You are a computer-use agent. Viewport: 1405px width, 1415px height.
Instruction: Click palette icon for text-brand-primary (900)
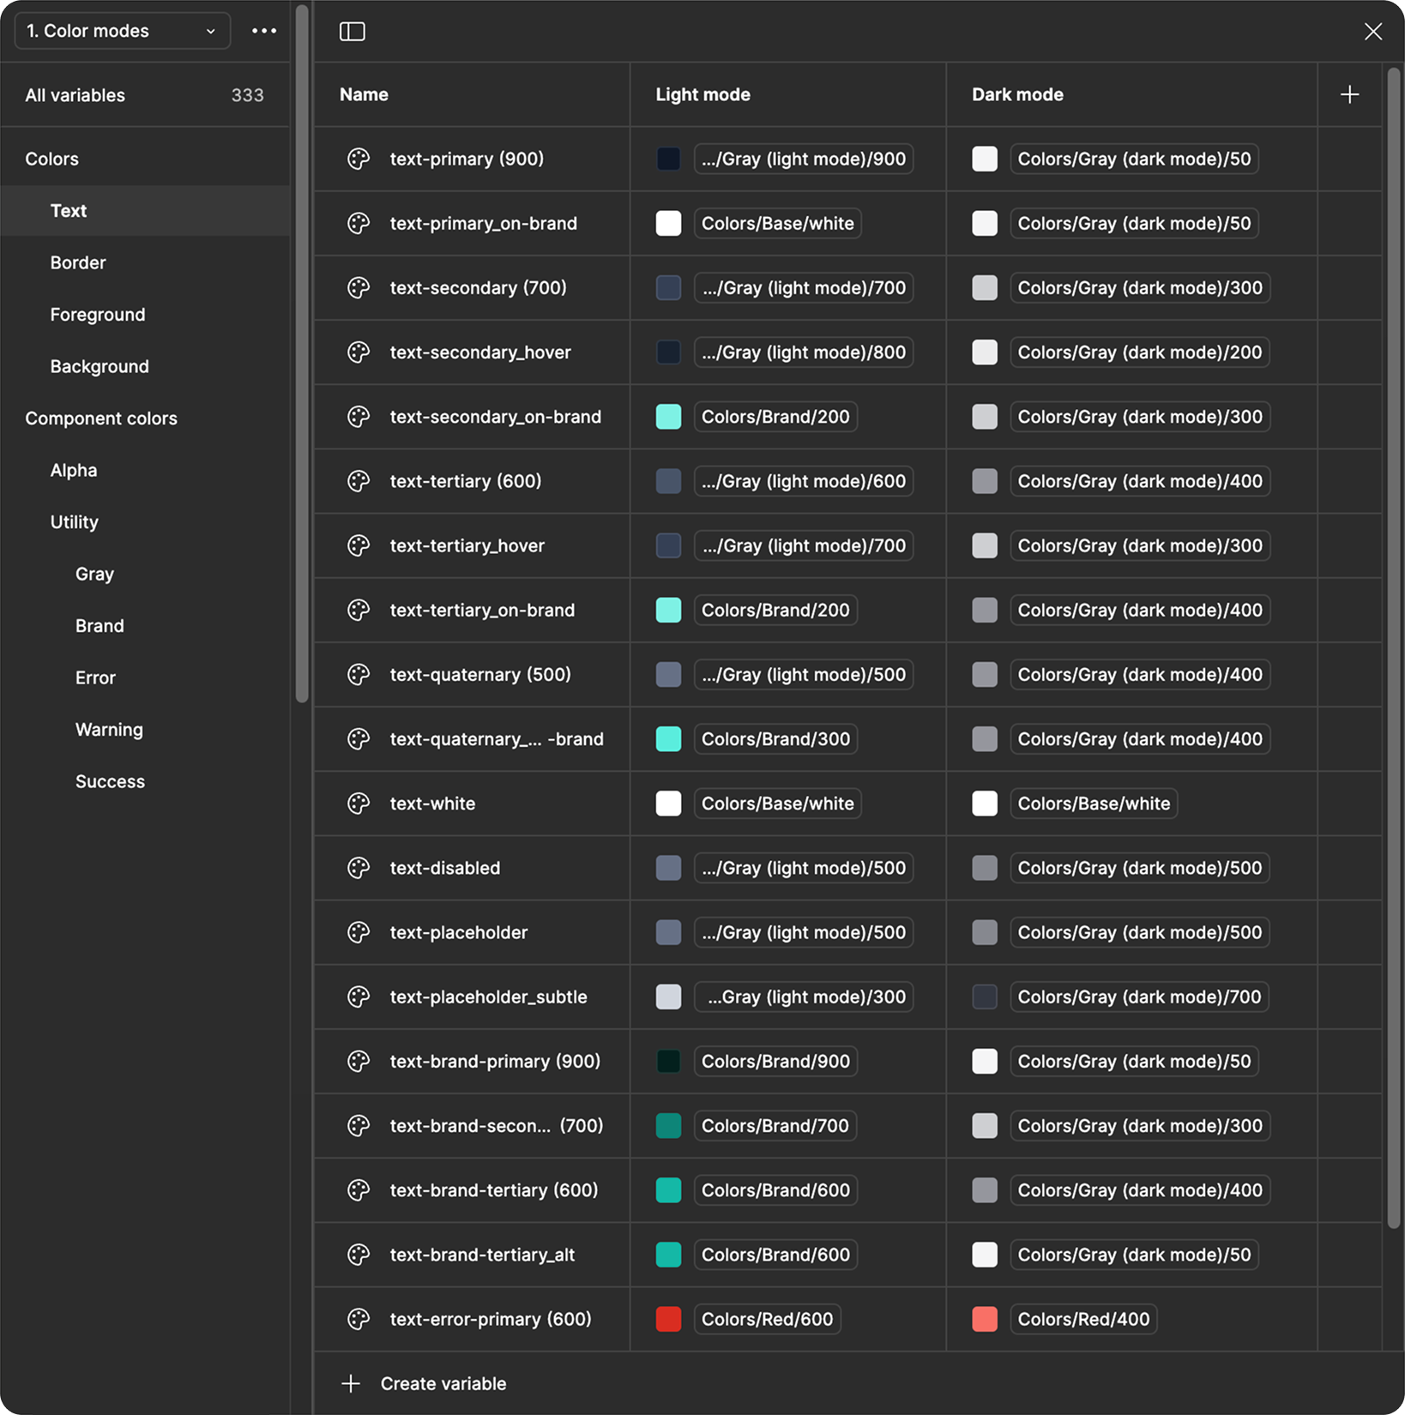(359, 1061)
